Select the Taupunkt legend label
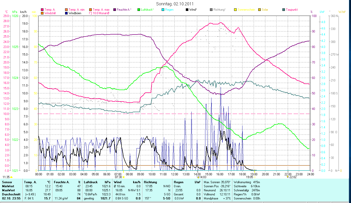The image size is (351, 203). pos(292,10)
